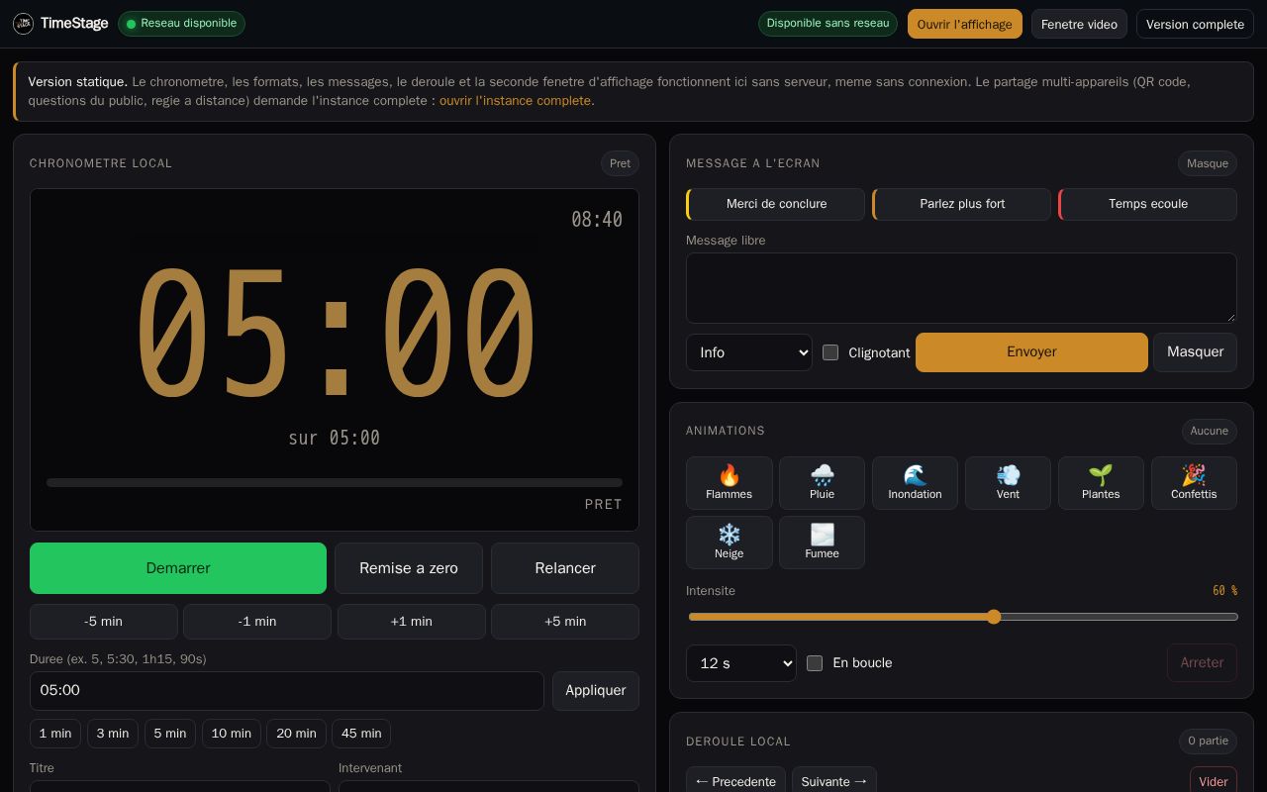
Task: Start the Pluie rain animation
Action: coord(822,483)
